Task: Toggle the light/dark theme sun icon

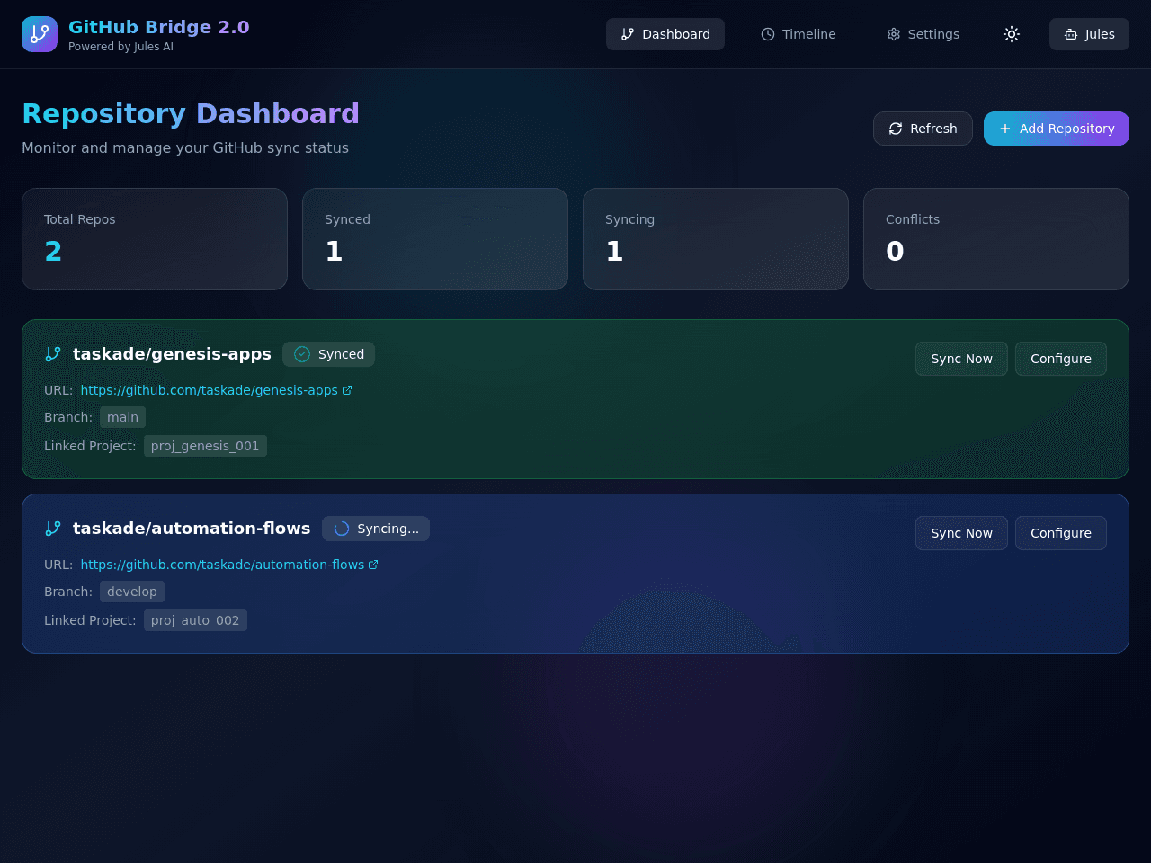Action: coord(1012,34)
